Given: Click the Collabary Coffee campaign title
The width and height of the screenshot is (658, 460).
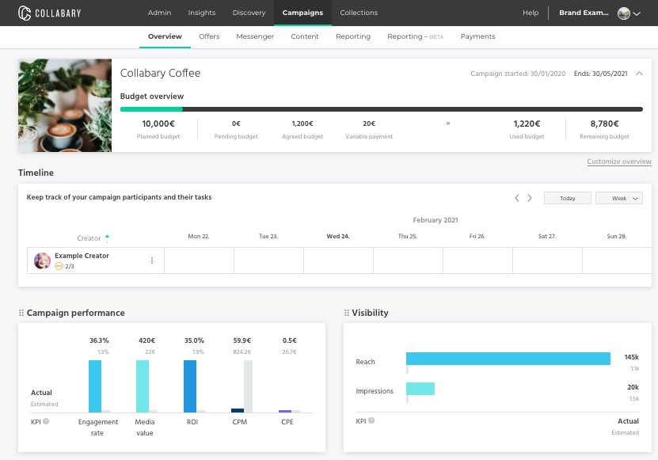Looking at the screenshot, I should click(160, 73).
